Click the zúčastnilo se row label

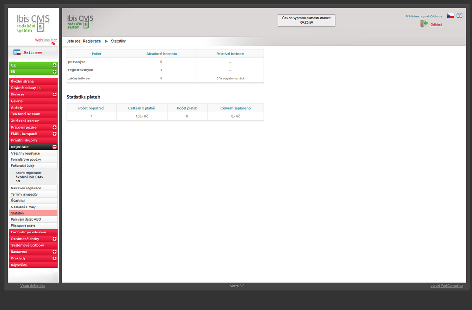tap(79, 78)
